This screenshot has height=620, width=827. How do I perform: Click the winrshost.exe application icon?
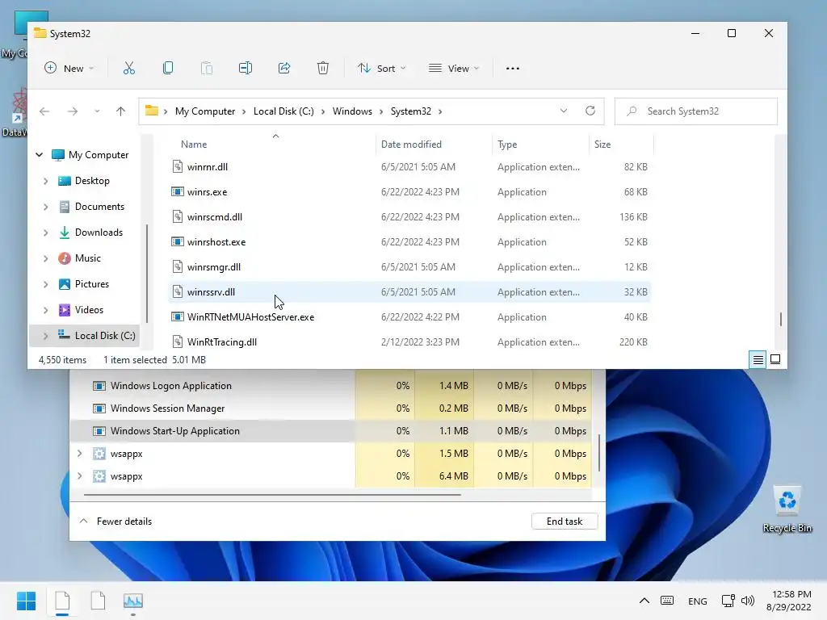pos(177,242)
